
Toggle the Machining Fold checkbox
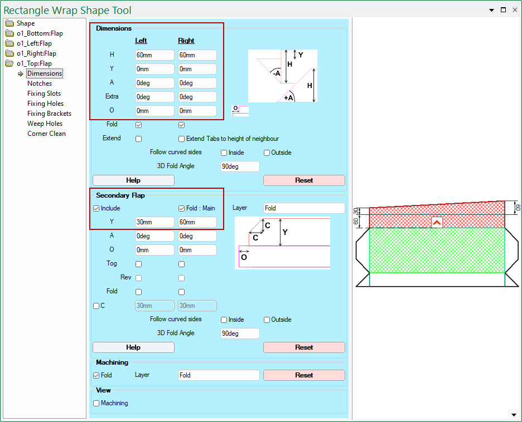pos(96,375)
